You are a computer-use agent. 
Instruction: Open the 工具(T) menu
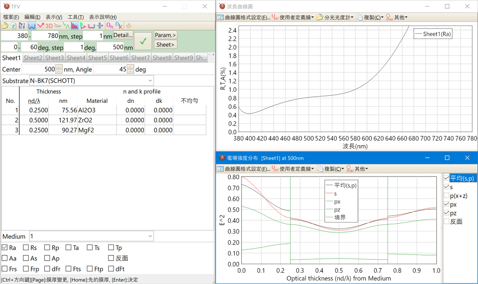tap(76, 17)
